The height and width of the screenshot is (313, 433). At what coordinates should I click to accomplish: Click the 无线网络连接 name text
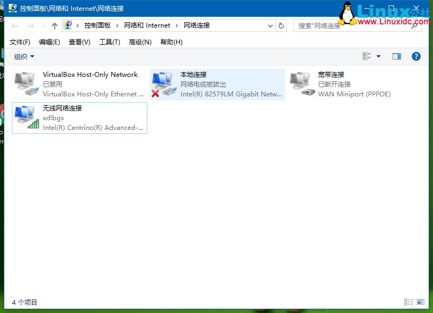(x=62, y=108)
